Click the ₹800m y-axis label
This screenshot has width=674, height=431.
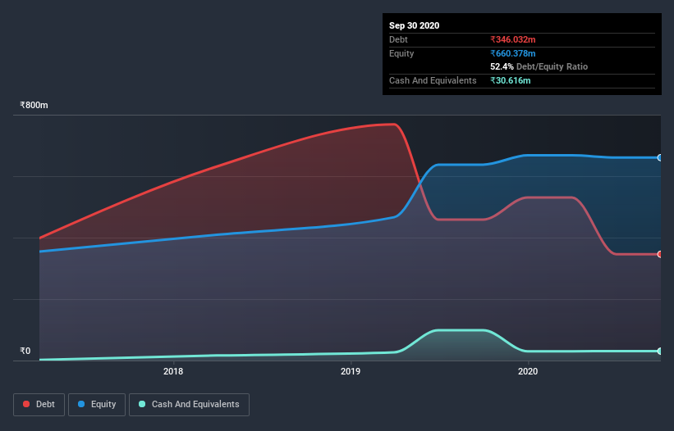coord(34,105)
